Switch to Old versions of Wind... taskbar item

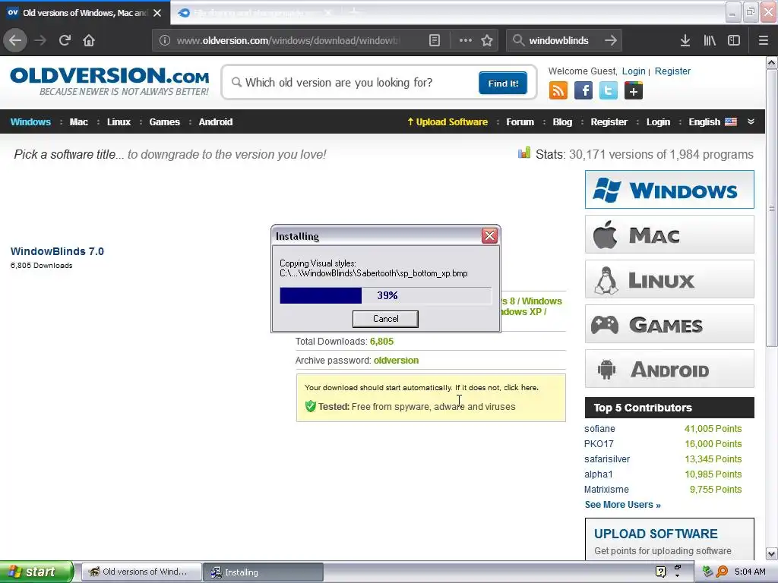[141, 572]
